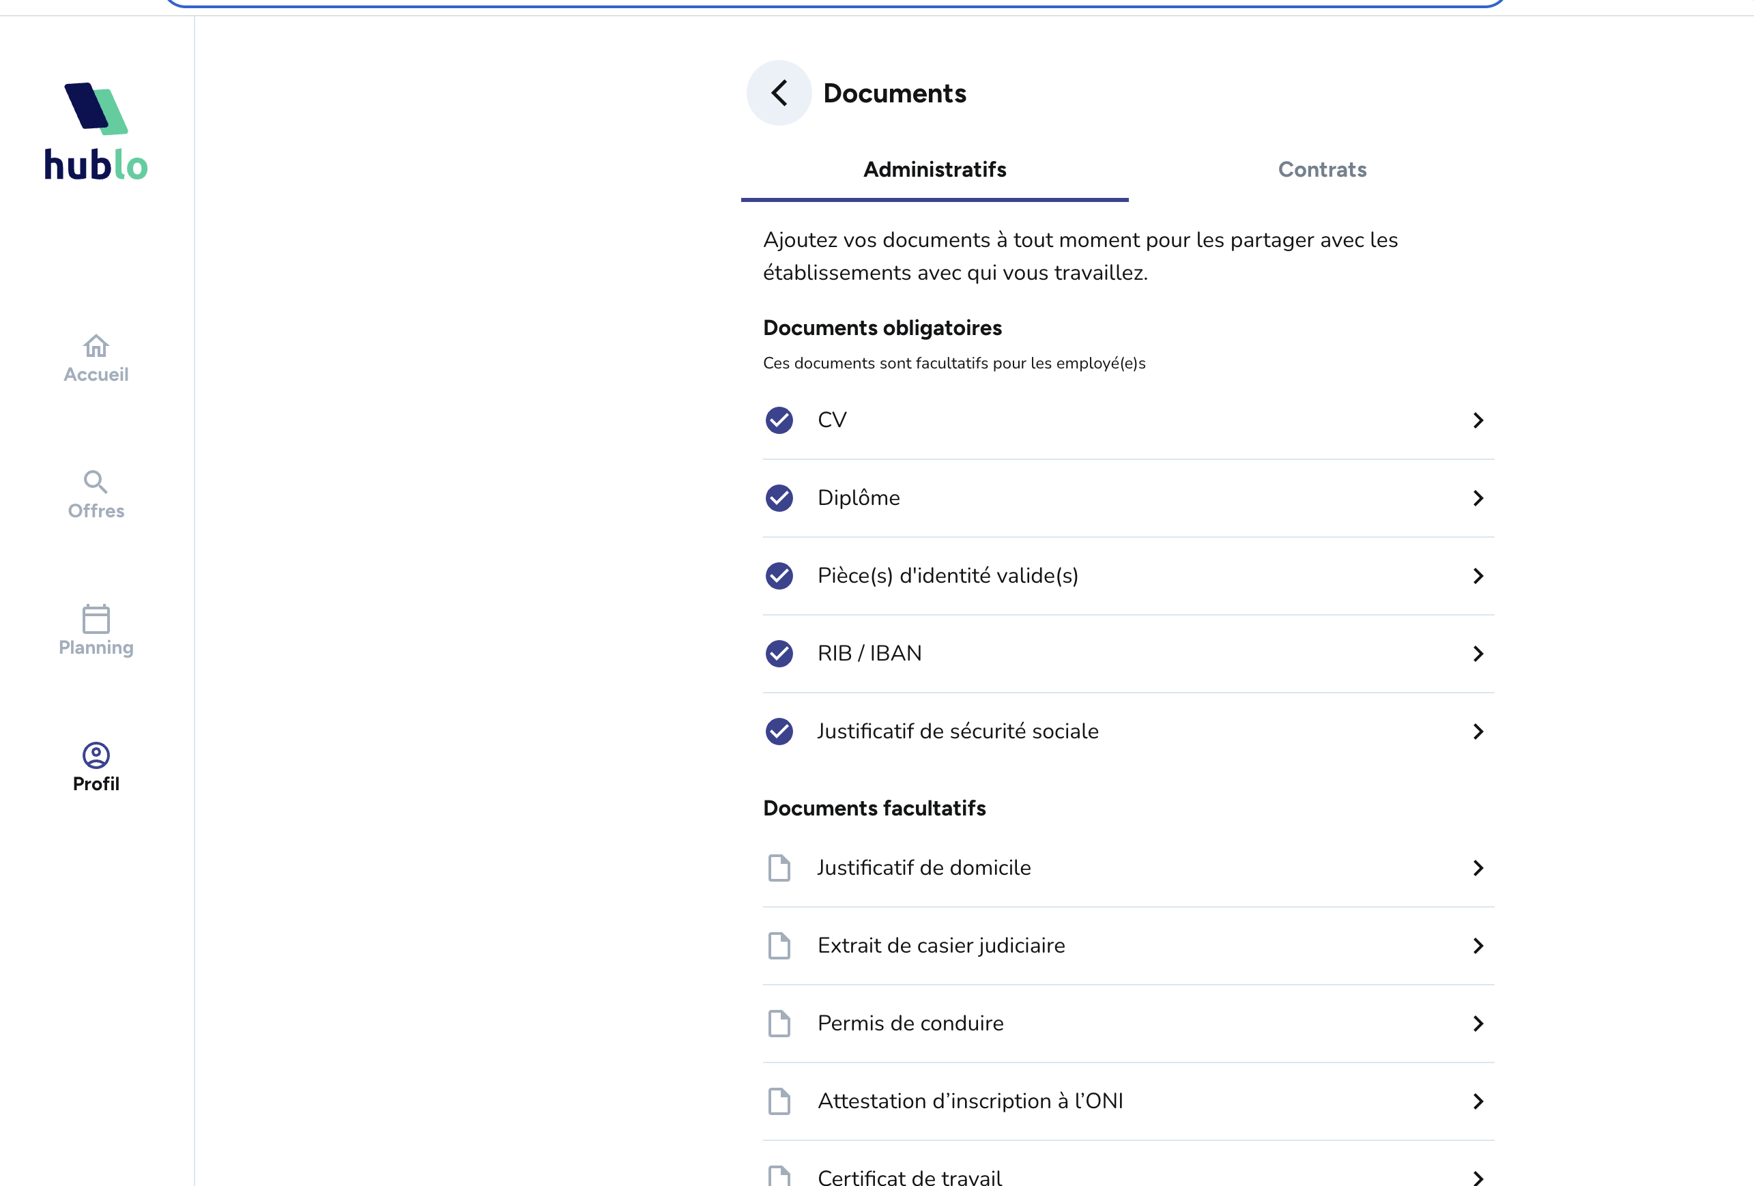Click the back arrow next to Documents
The image size is (1754, 1186).
[779, 93]
